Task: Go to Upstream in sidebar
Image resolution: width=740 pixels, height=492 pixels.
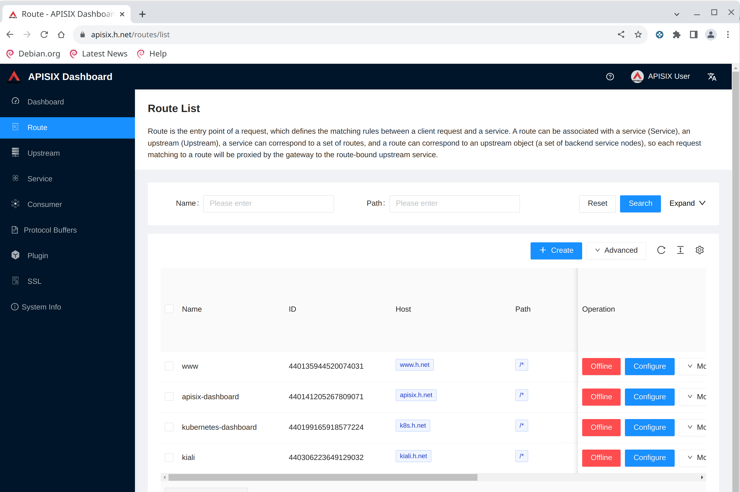Action: tap(43, 153)
